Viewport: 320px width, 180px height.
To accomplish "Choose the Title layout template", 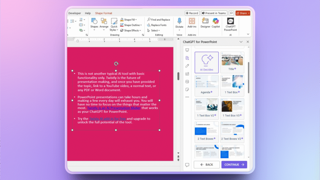I will click(x=232, y=62).
